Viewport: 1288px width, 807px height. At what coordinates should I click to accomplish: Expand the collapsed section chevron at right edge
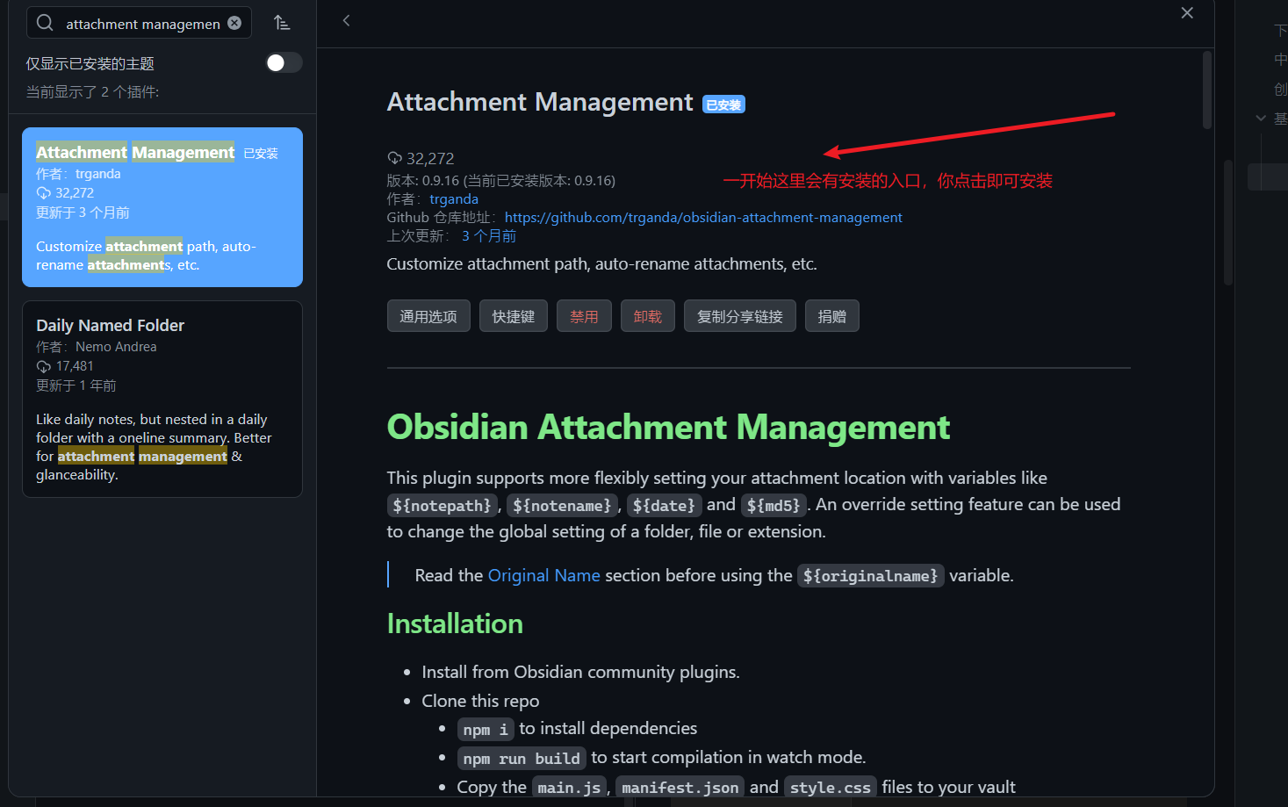tap(1261, 118)
